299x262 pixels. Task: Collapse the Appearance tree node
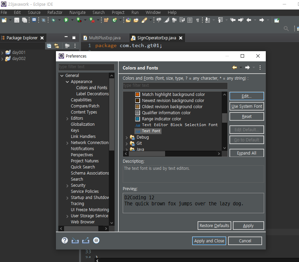click(x=67, y=82)
